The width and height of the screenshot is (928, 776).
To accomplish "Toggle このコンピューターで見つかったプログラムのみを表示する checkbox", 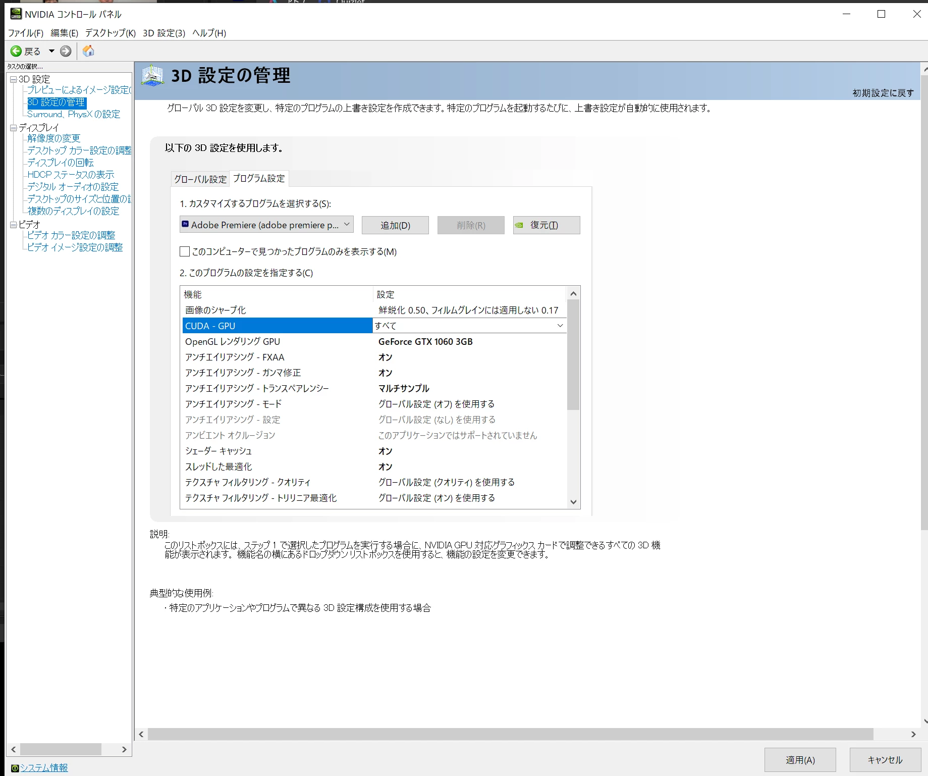I will point(185,251).
